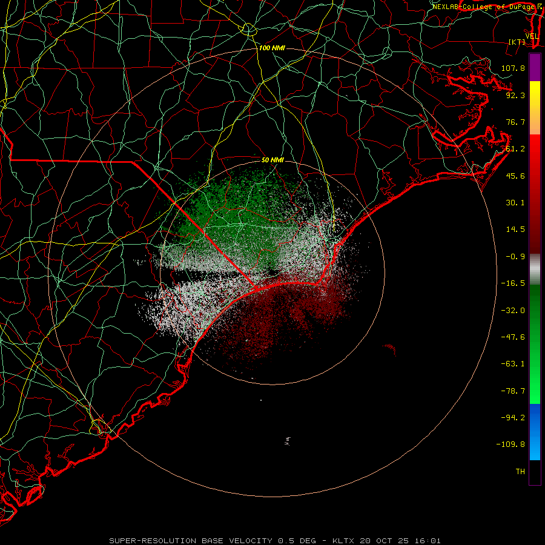545x545 pixels.
Task: Click the purple segment of the velocity color bar
Action: pyautogui.click(x=535, y=67)
